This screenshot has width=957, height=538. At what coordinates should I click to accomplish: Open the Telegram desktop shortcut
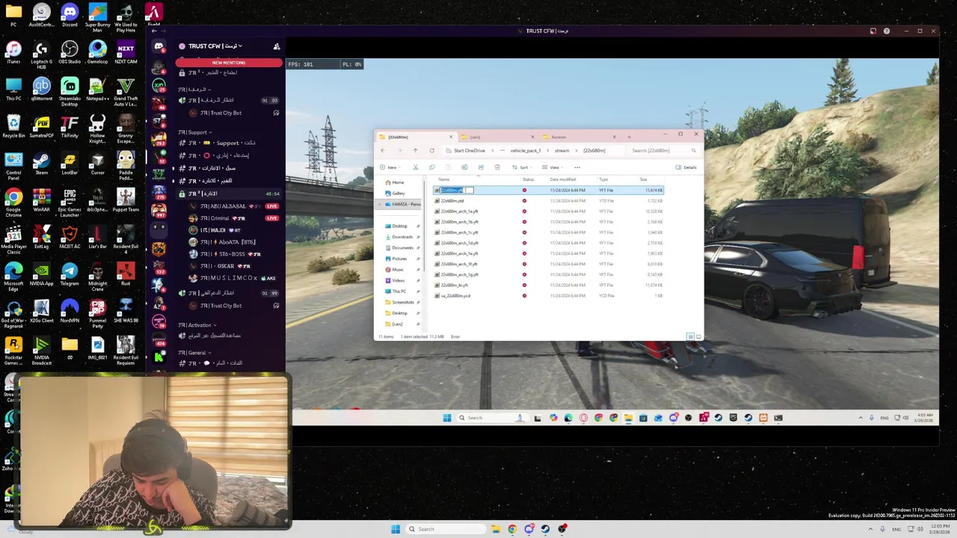(x=70, y=274)
